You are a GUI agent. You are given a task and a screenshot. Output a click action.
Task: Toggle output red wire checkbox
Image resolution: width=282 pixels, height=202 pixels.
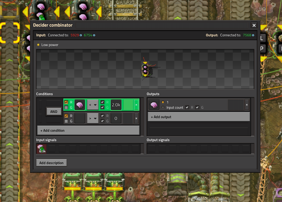(187, 107)
